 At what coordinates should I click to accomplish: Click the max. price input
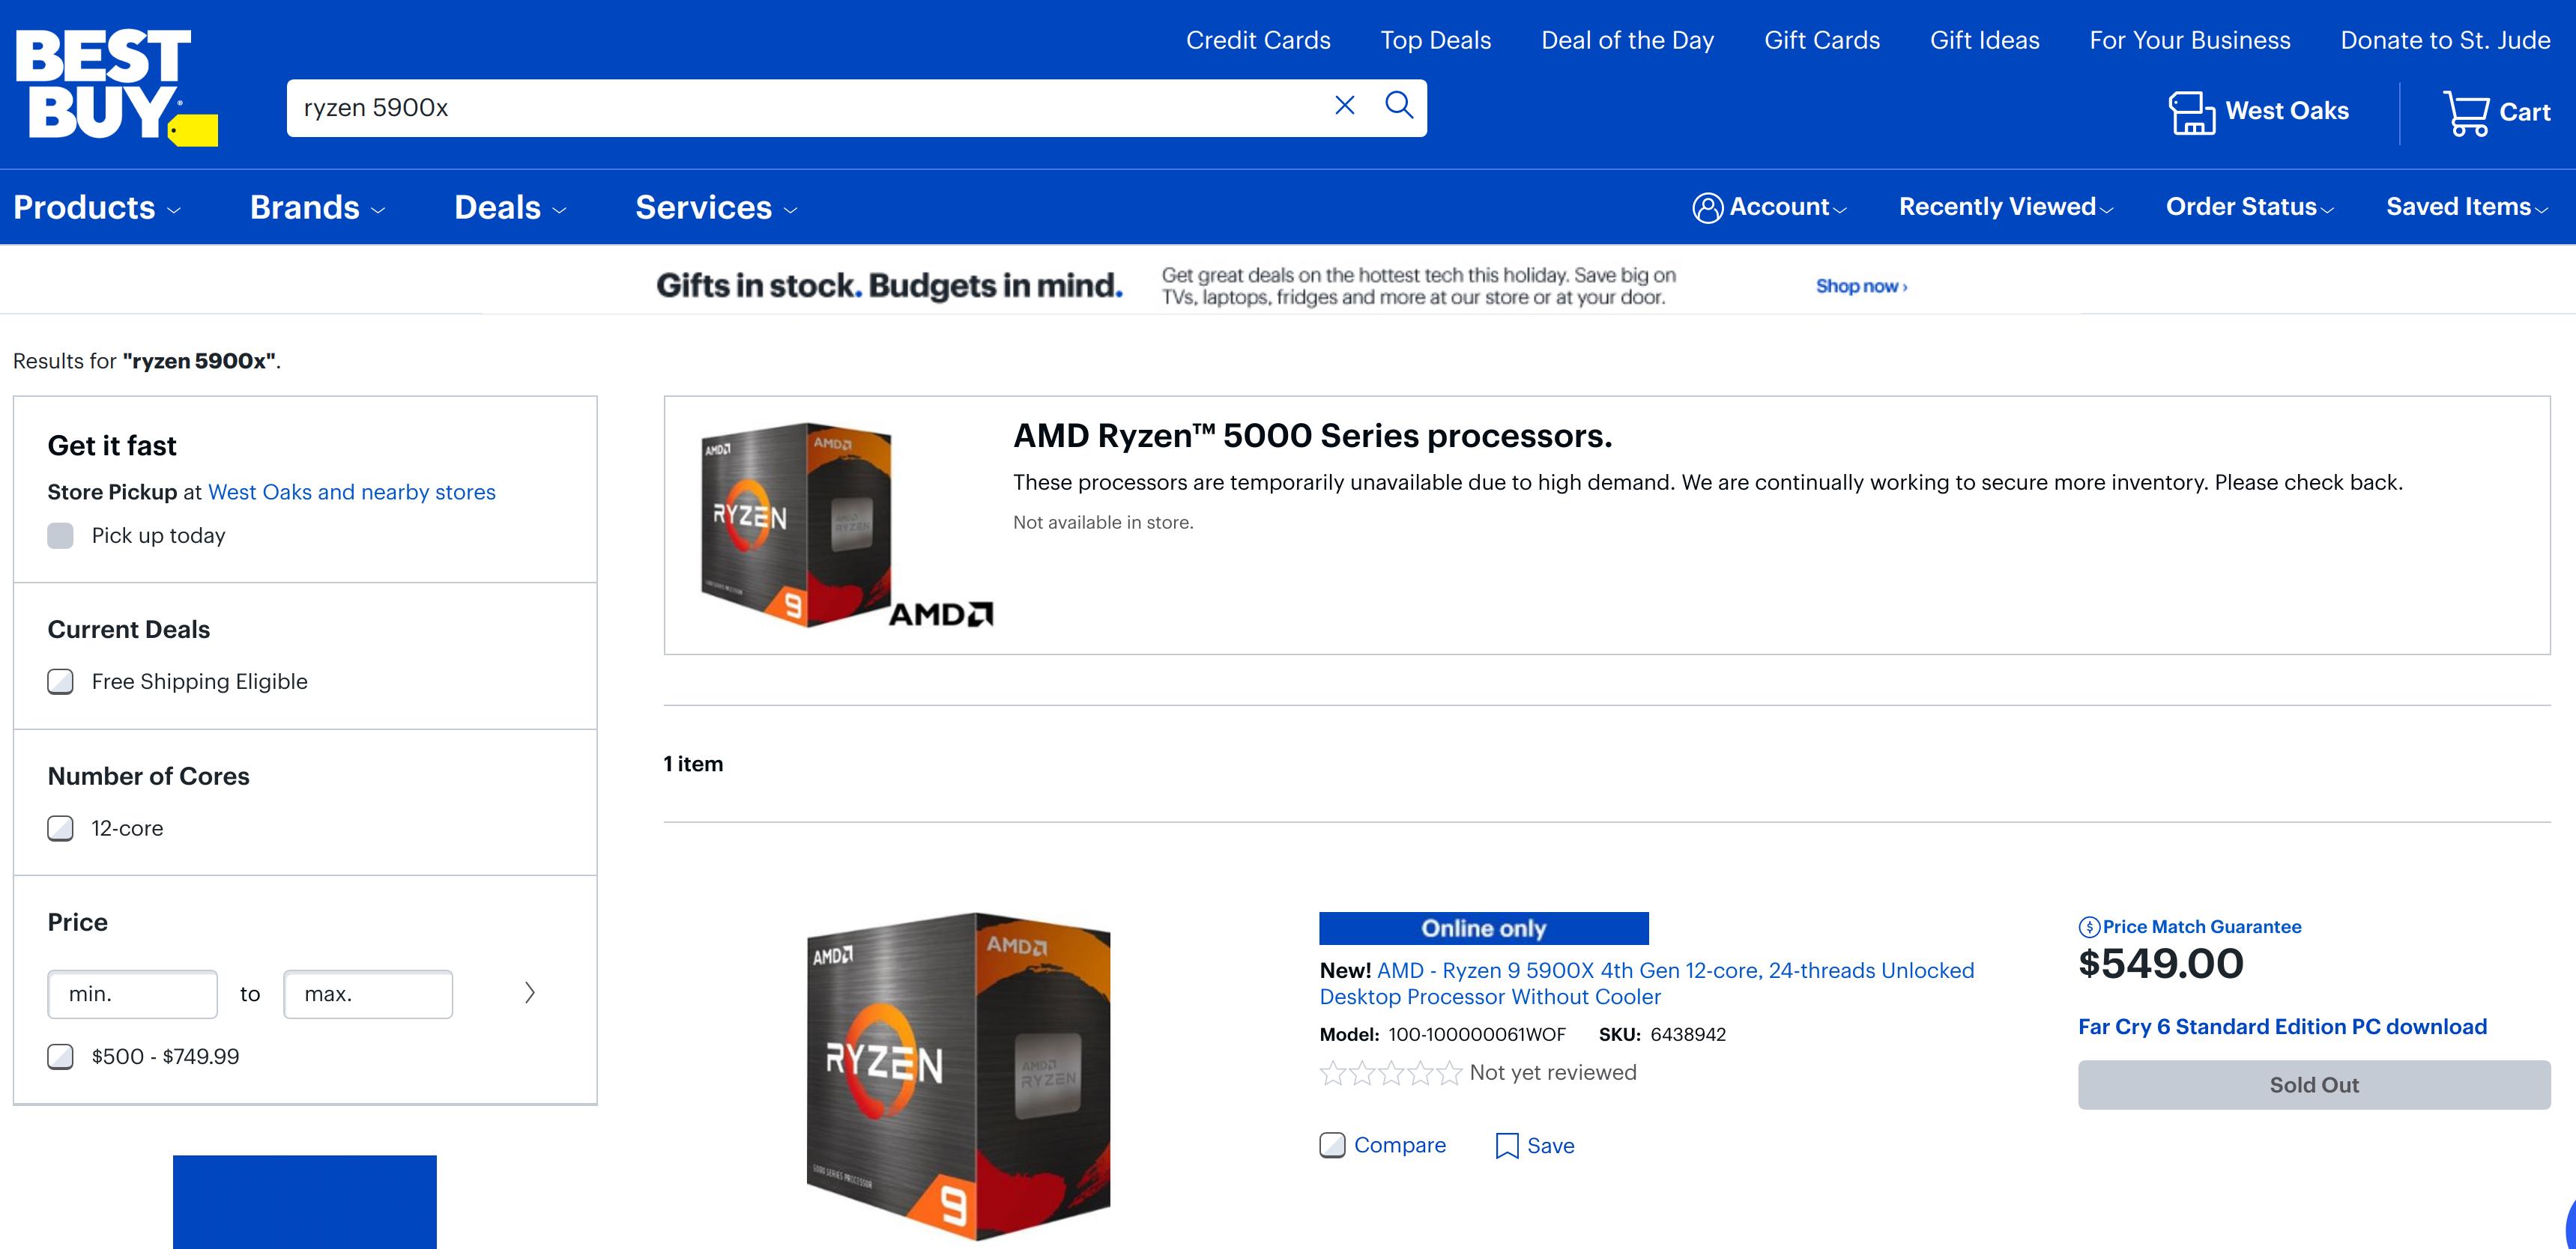[368, 994]
